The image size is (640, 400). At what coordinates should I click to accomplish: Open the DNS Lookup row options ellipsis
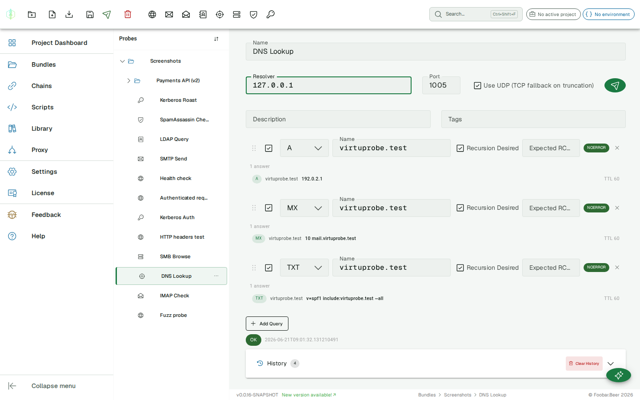[216, 276]
